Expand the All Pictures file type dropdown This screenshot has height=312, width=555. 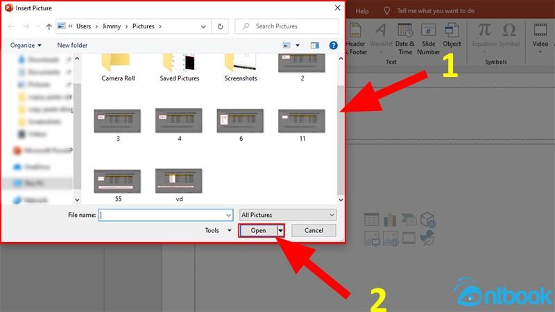[x=288, y=215]
